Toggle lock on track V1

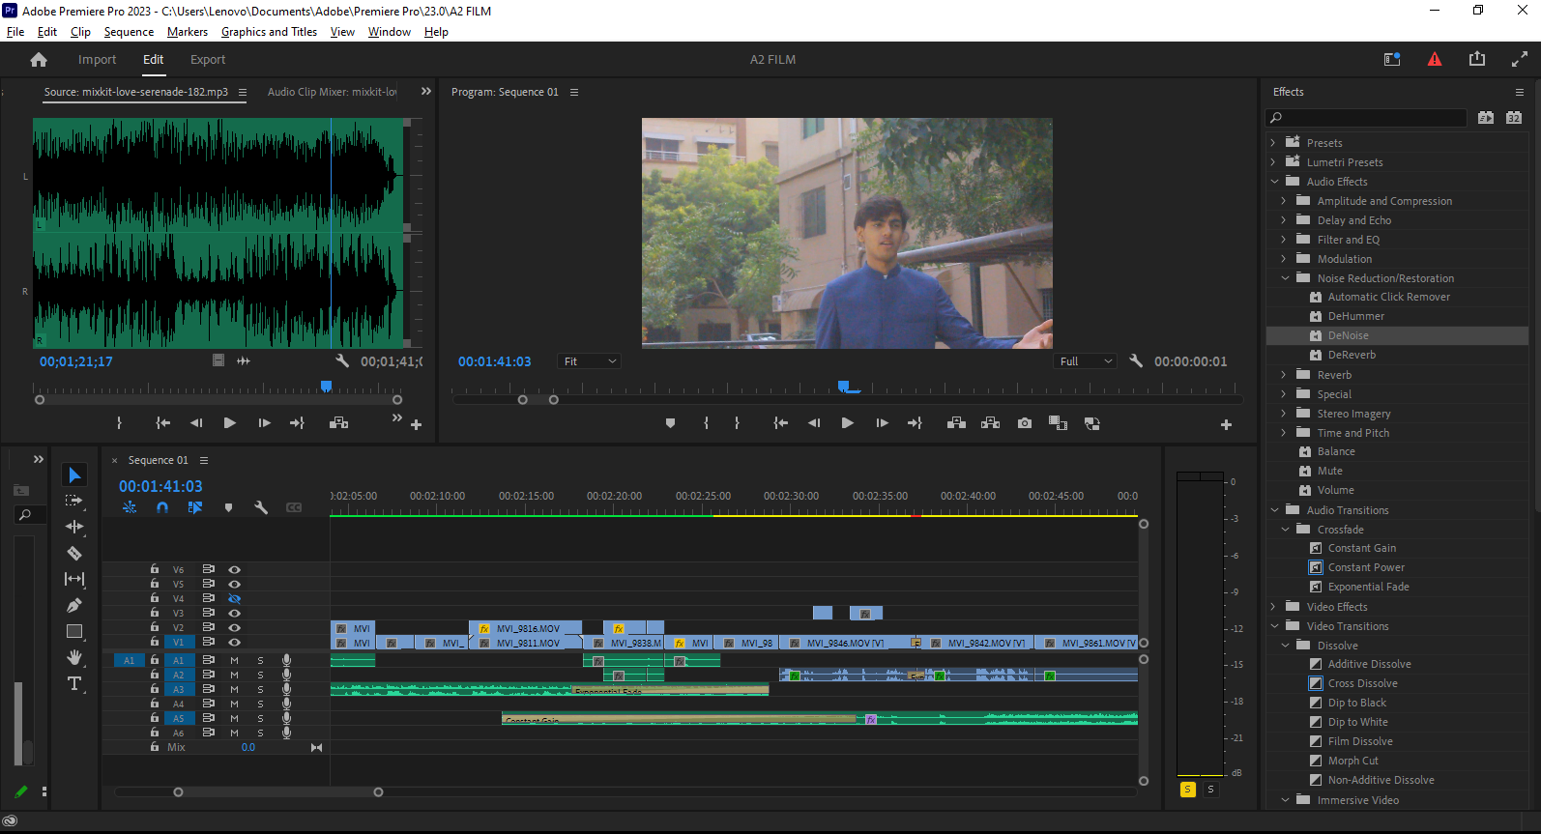tap(155, 642)
